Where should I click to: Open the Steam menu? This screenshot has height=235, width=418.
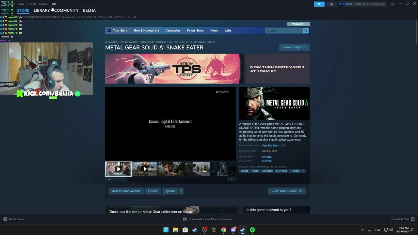pyautogui.click(x=11, y=4)
